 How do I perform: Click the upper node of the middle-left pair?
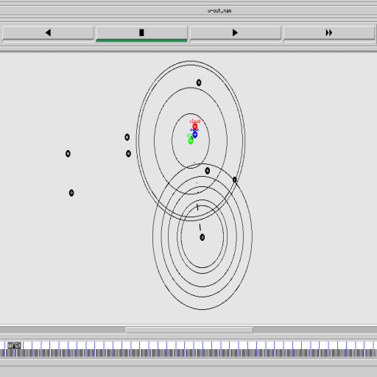pyautogui.click(x=127, y=137)
